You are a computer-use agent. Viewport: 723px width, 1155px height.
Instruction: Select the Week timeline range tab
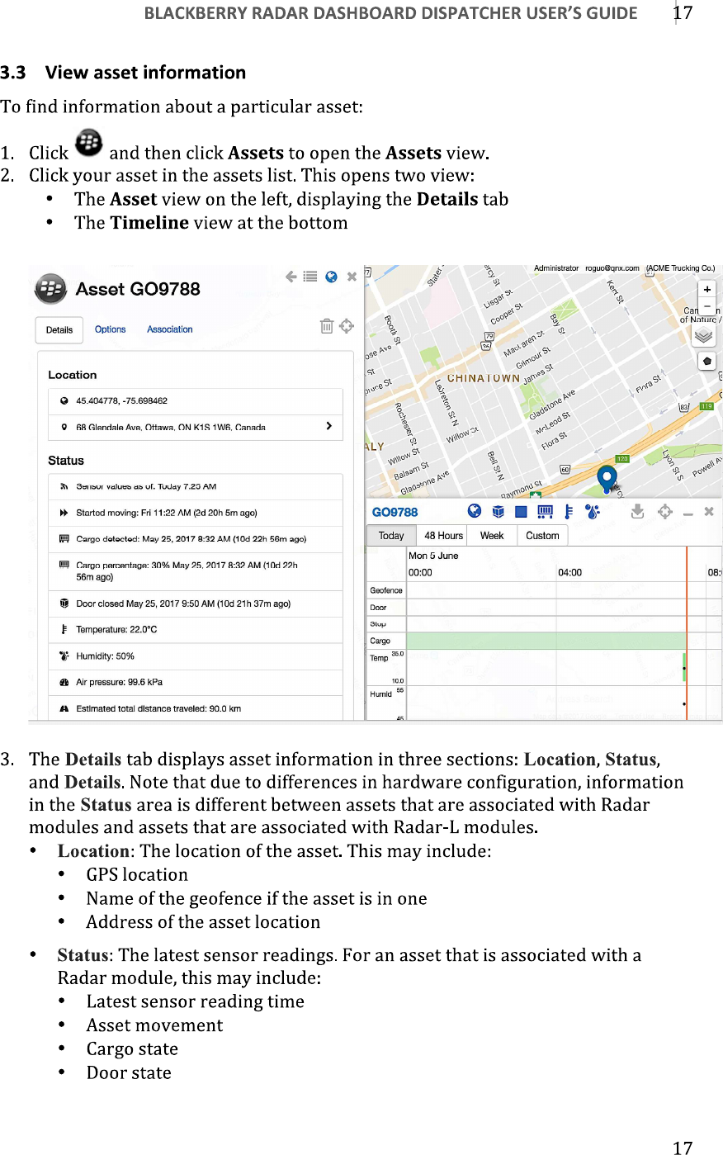tap(492, 536)
